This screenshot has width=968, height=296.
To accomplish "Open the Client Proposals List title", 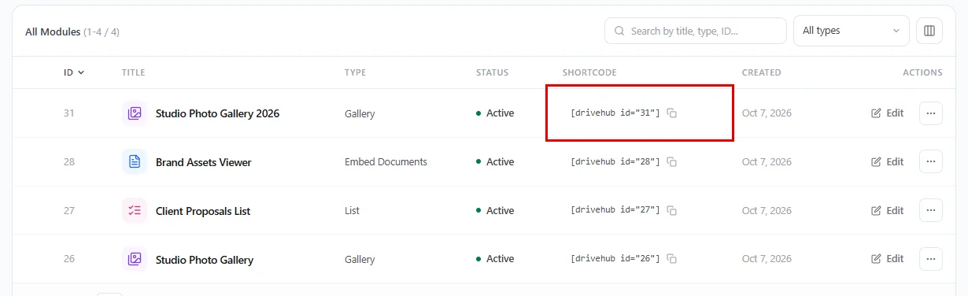I will click(x=203, y=211).
